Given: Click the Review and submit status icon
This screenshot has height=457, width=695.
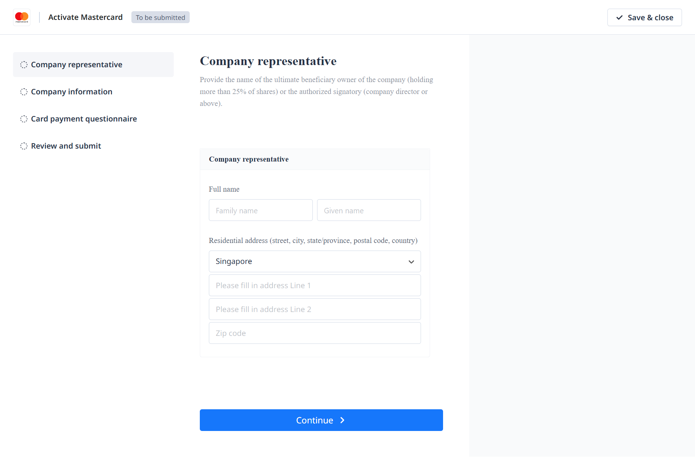Looking at the screenshot, I should (x=24, y=146).
